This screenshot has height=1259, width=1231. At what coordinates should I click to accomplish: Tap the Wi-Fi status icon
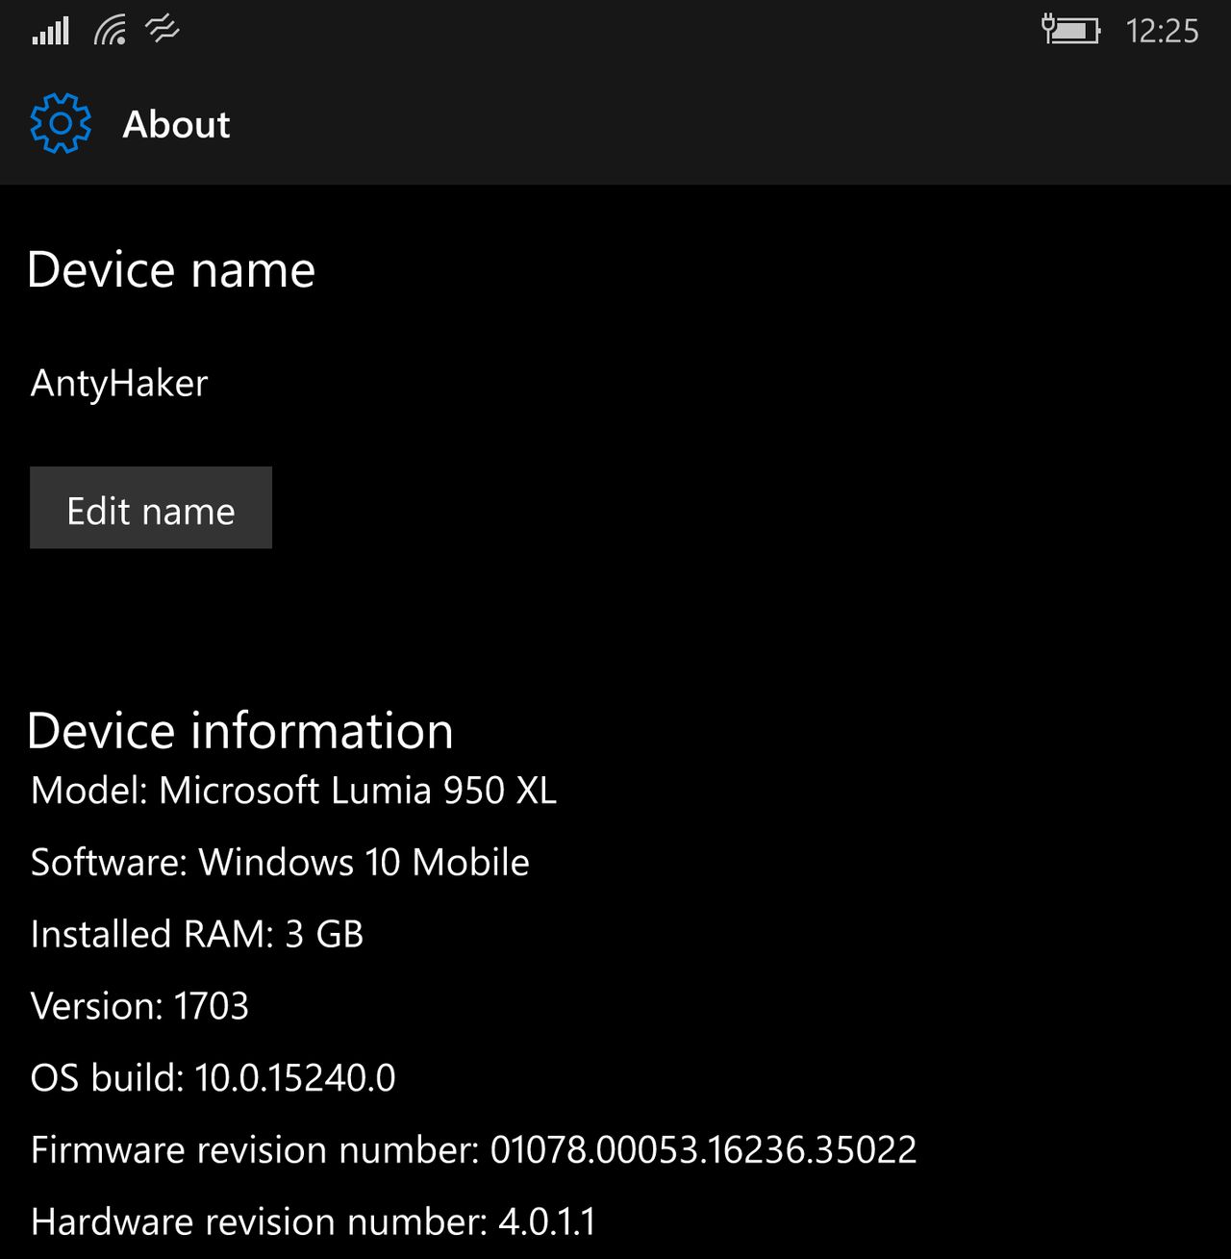(111, 31)
